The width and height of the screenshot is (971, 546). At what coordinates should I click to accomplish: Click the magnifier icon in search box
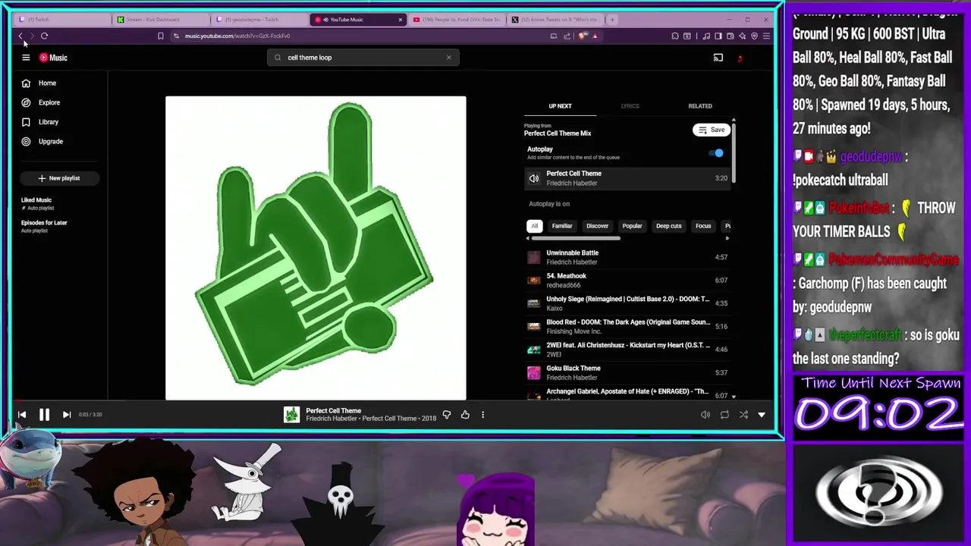(x=278, y=58)
